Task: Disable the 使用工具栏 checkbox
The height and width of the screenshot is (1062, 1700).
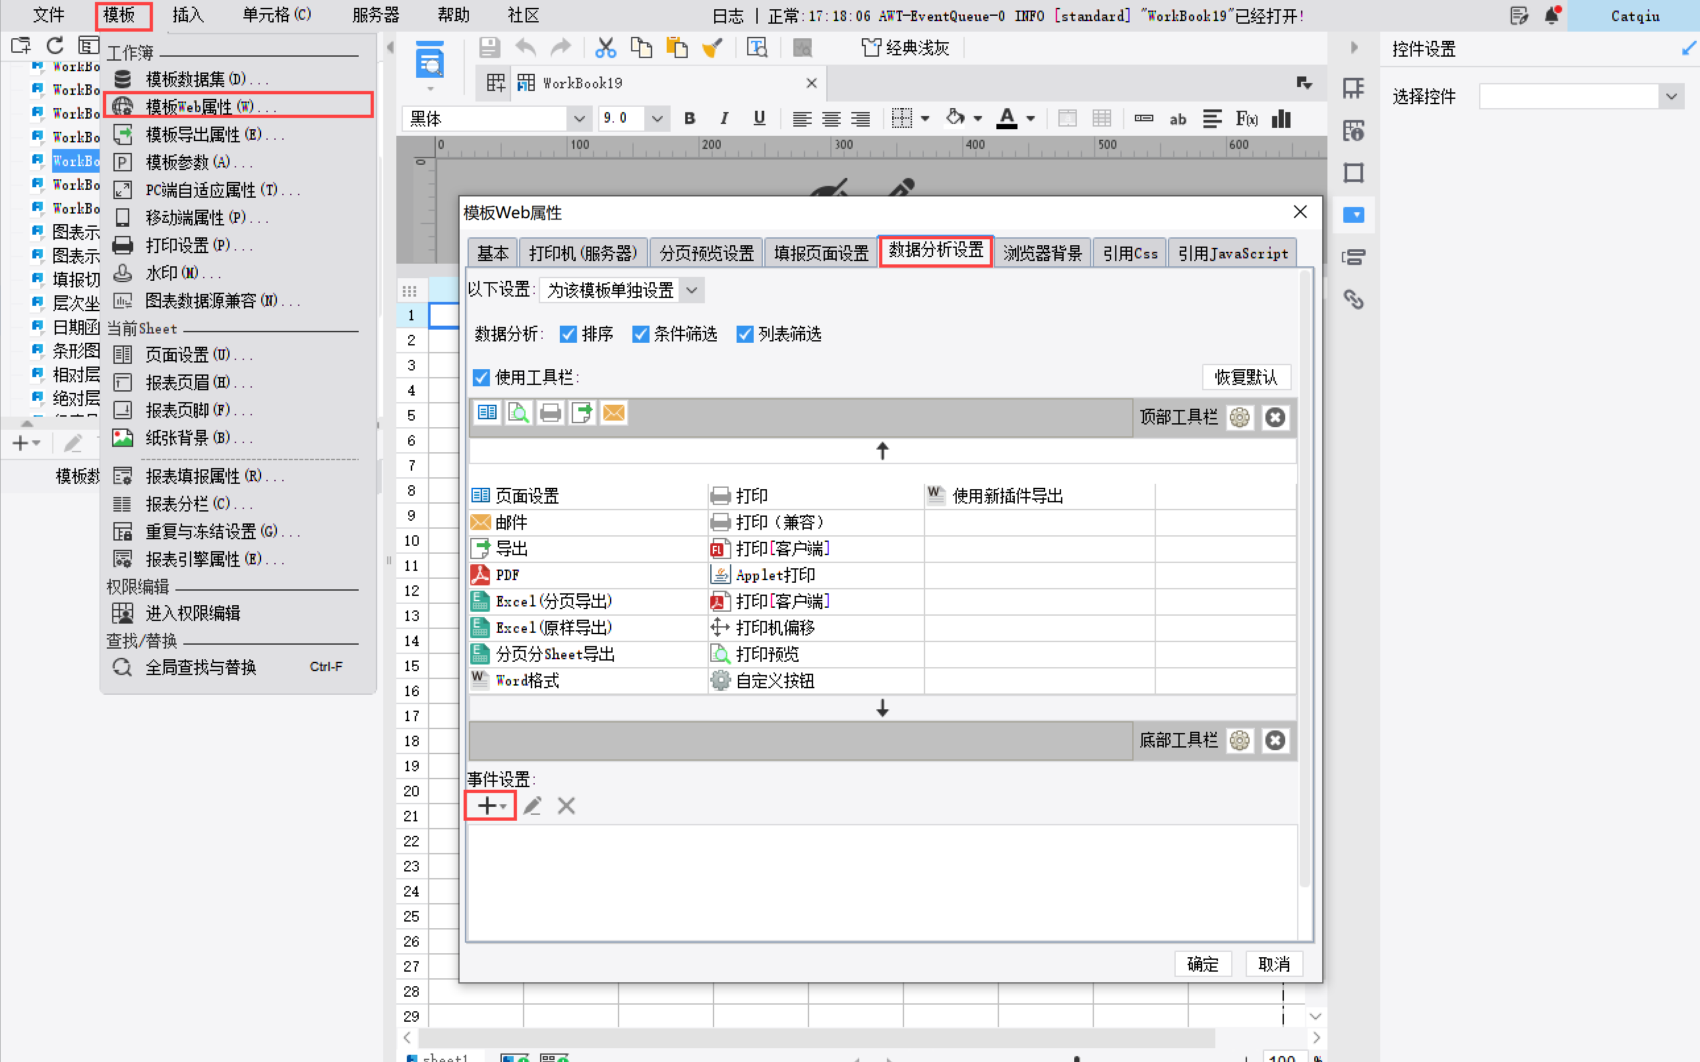Action: (481, 378)
